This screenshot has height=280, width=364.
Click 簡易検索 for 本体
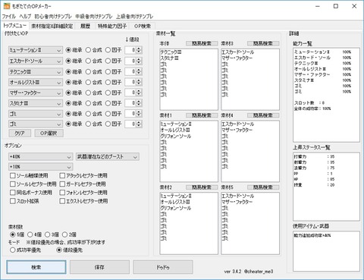point(202,43)
